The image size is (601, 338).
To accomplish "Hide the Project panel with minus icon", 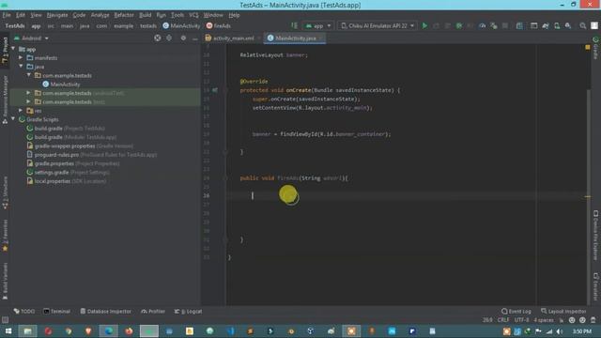I will (194, 38).
